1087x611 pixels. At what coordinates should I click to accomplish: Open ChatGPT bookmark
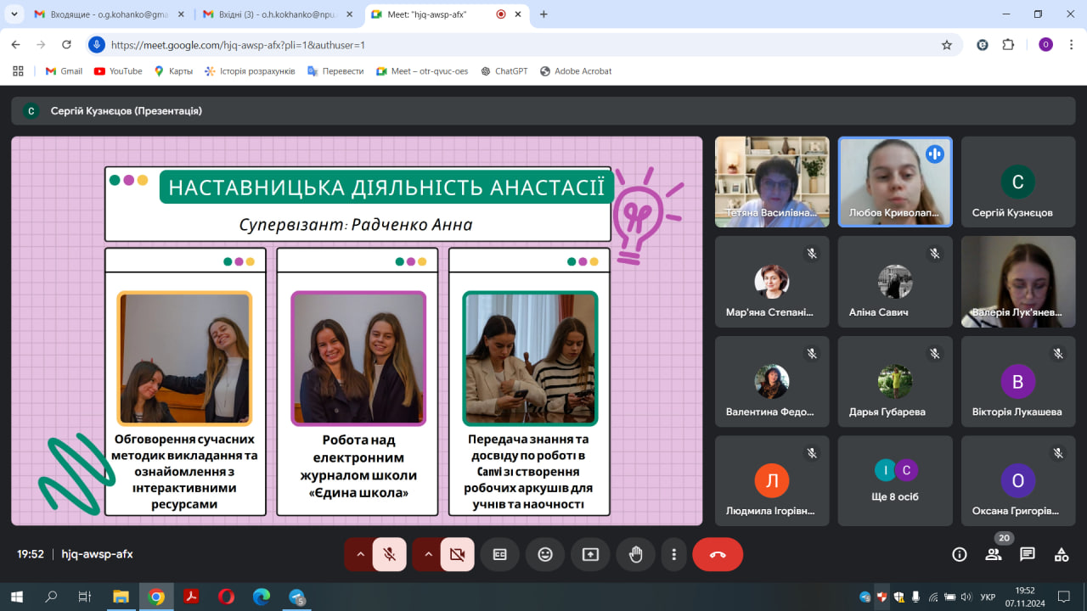(x=504, y=71)
